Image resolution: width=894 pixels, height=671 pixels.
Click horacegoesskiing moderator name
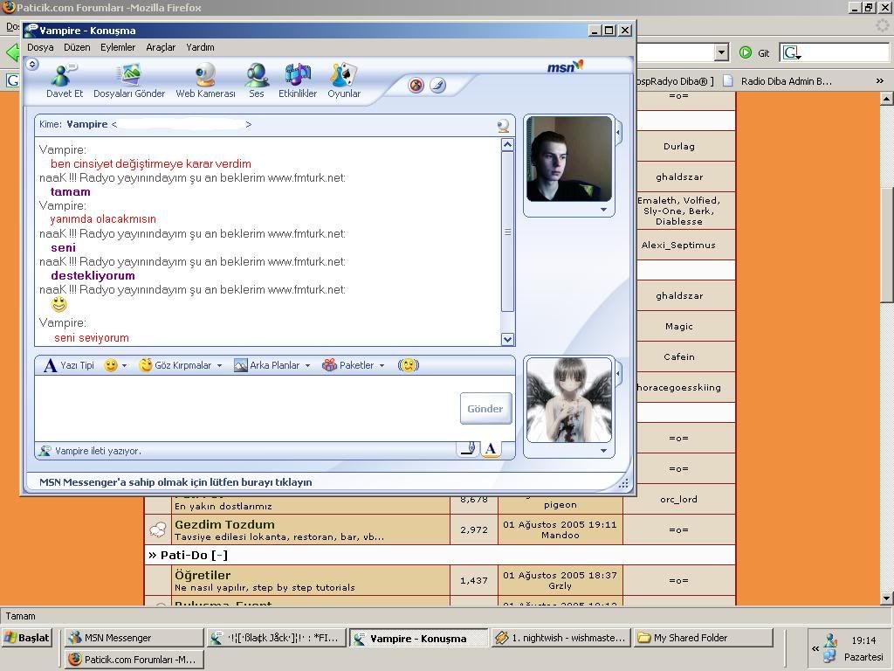coord(678,387)
